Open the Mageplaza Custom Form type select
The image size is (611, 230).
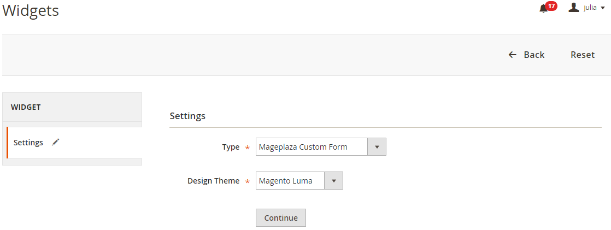tap(321, 146)
